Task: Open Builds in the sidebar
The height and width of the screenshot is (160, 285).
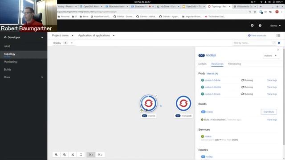Action: click(8, 69)
